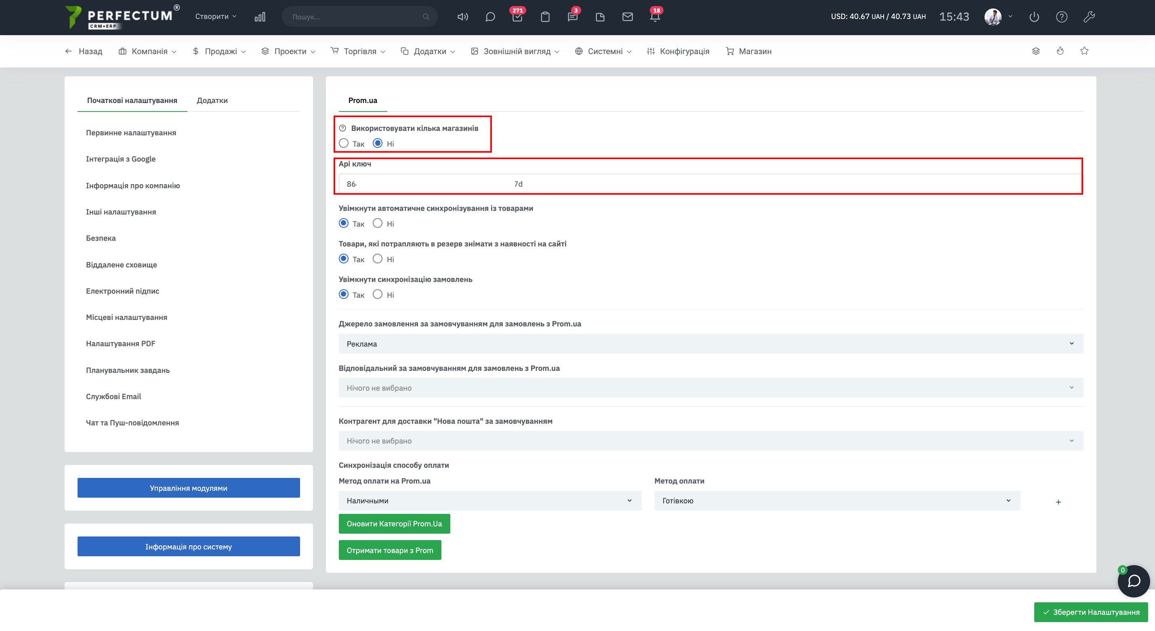Open the chat bubble icon in top bar
The width and height of the screenshot is (1155, 631).
[490, 17]
